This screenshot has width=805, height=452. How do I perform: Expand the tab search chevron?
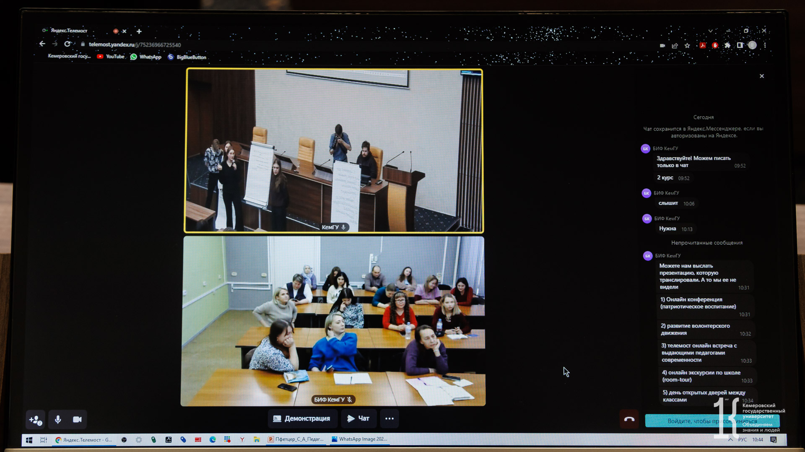[710, 31]
